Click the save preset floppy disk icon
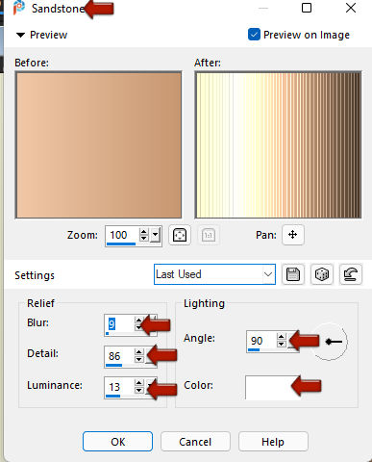Image resolution: width=372 pixels, height=462 pixels. [292, 274]
